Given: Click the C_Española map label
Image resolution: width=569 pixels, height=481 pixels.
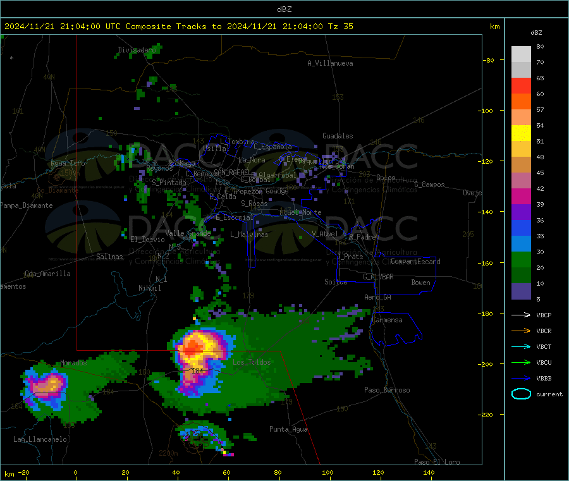Looking at the screenshot, I should click(x=272, y=147).
